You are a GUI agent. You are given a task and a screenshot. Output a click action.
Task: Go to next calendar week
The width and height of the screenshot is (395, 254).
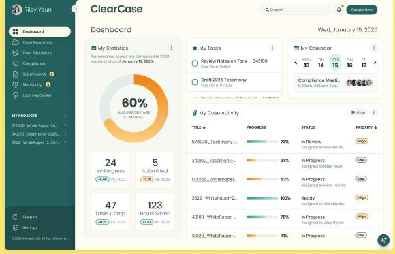375,62
